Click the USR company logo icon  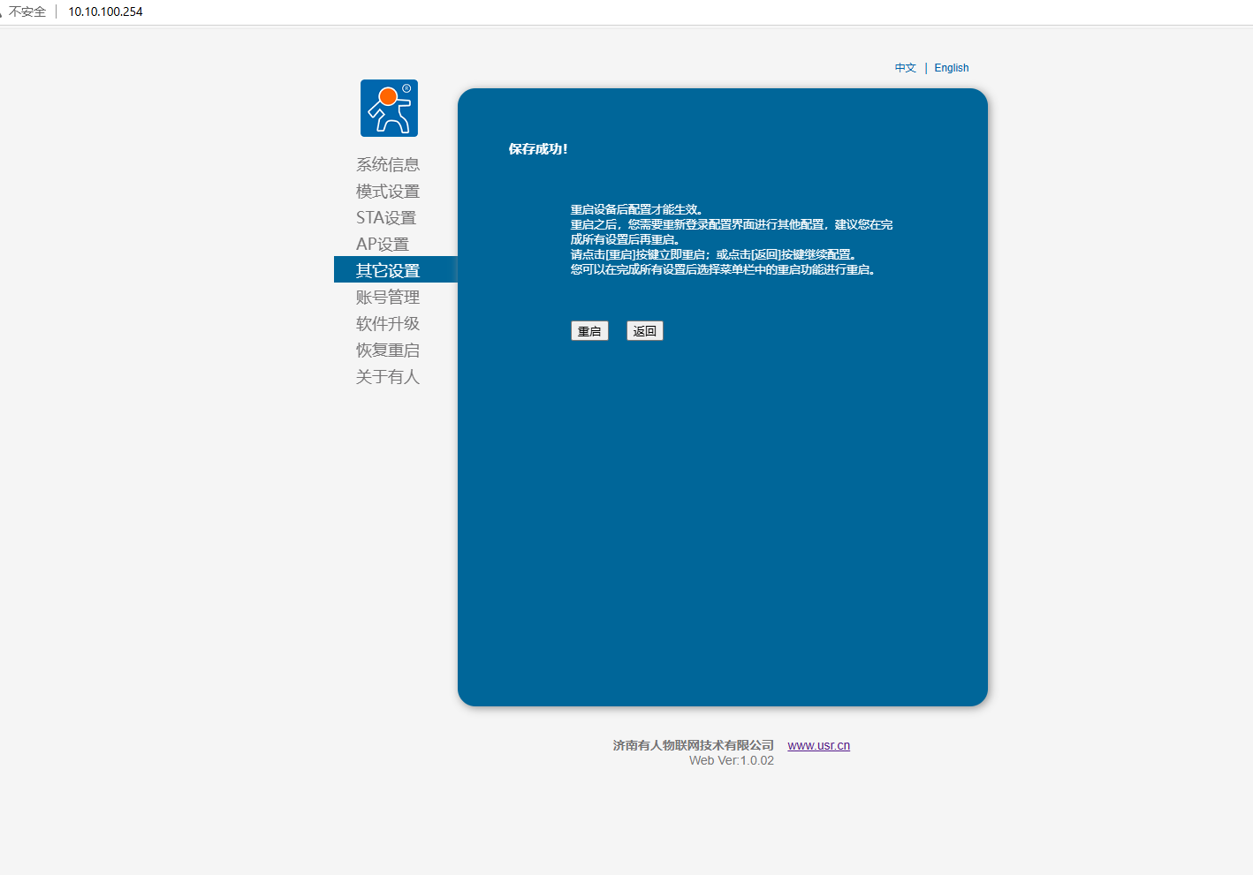pyautogui.click(x=389, y=109)
